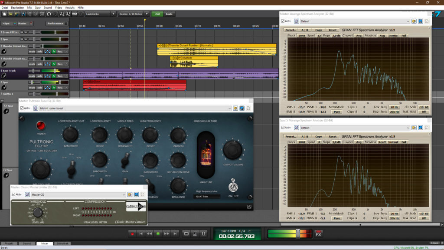The height and width of the screenshot is (250, 444).
Task: Open the master FX button near the master meter
Action: coord(319,234)
